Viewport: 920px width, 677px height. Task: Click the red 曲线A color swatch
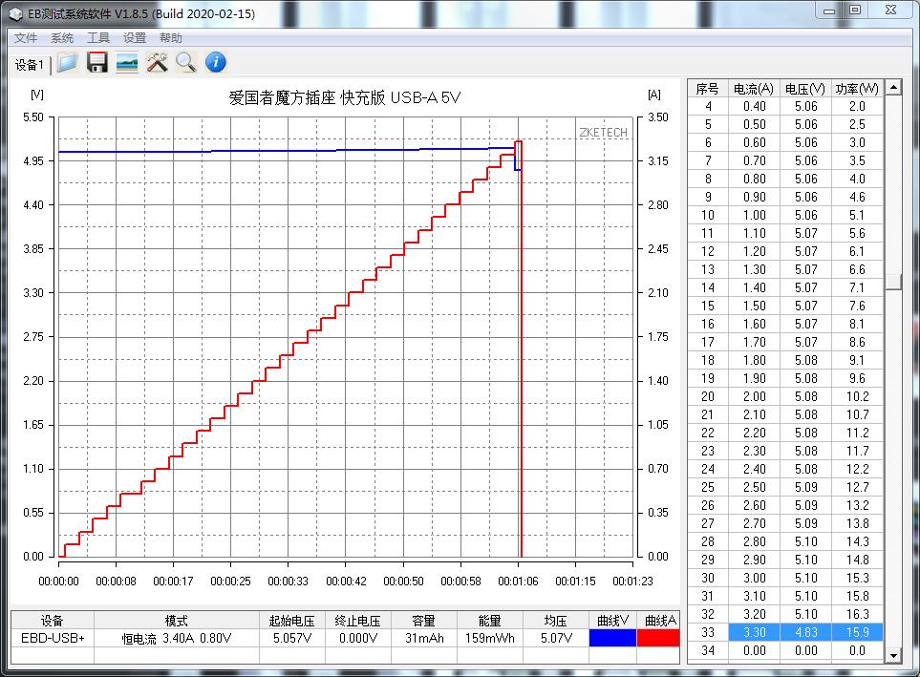point(657,638)
